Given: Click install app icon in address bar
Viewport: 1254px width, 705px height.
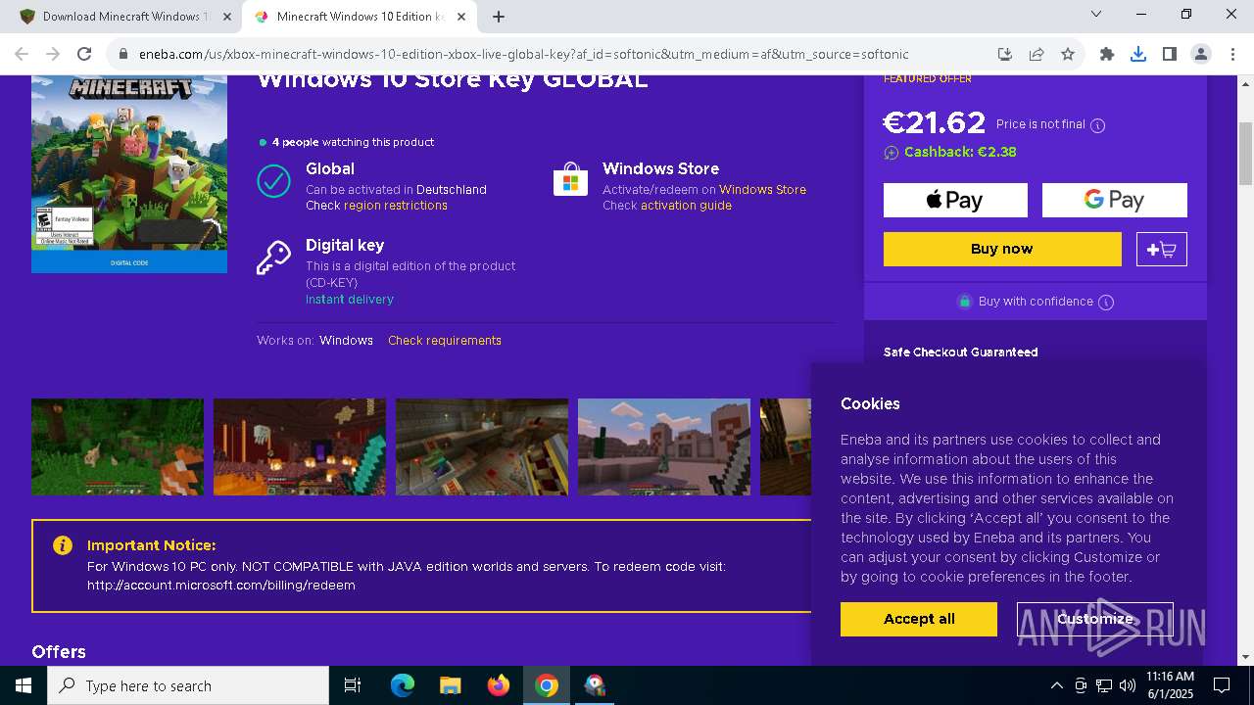Looking at the screenshot, I should 1005,55.
